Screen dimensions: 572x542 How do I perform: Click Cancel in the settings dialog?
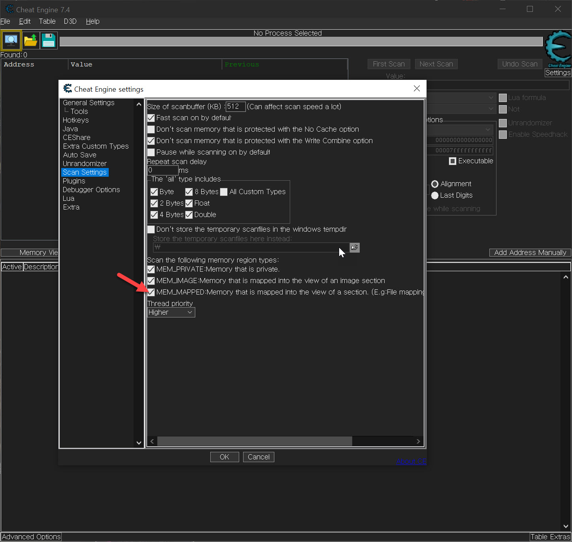[259, 457]
